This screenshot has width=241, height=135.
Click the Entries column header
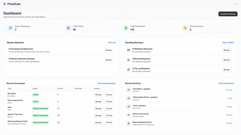[x=60, y=88]
